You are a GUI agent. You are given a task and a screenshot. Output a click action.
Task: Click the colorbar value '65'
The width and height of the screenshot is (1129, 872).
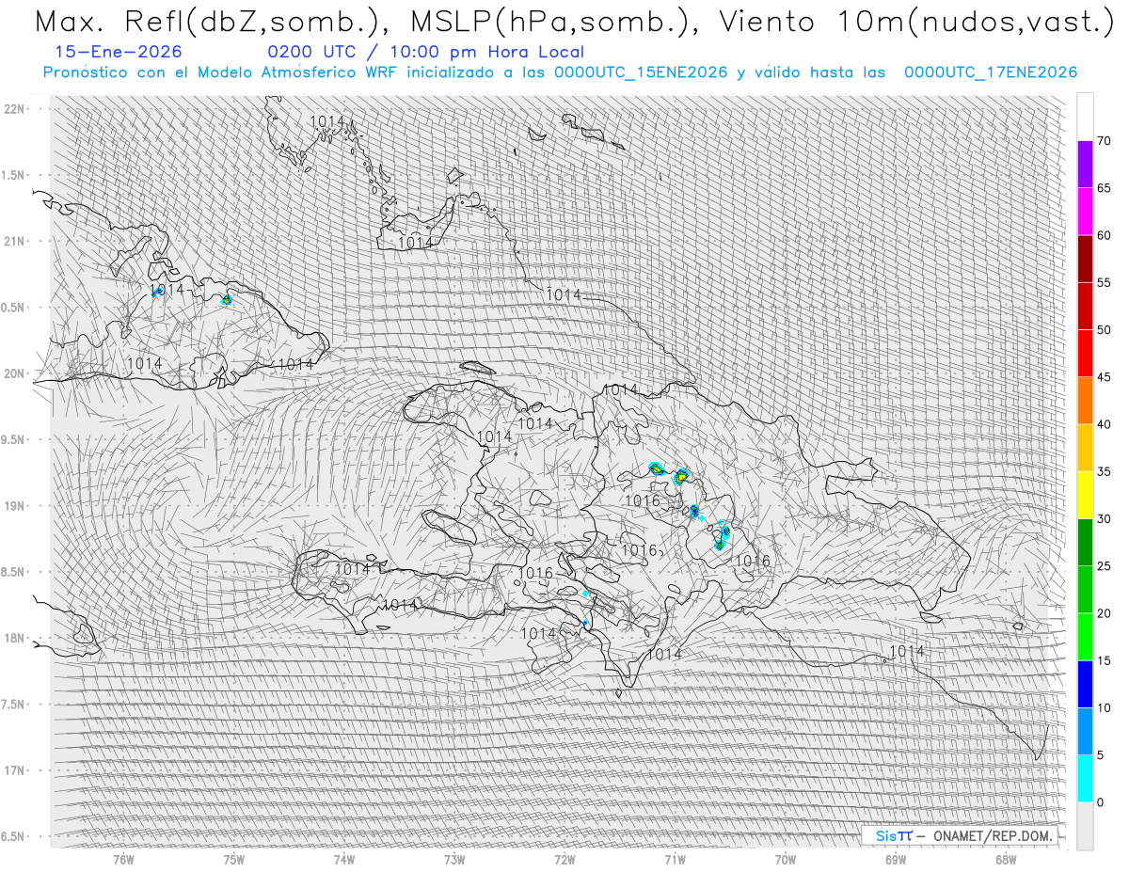point(1105,188)
